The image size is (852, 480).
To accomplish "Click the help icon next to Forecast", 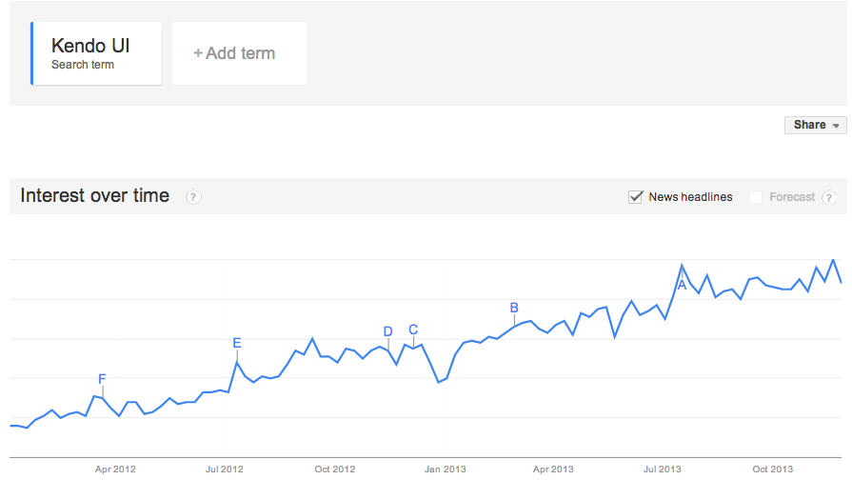I will (x=828, y=197).
